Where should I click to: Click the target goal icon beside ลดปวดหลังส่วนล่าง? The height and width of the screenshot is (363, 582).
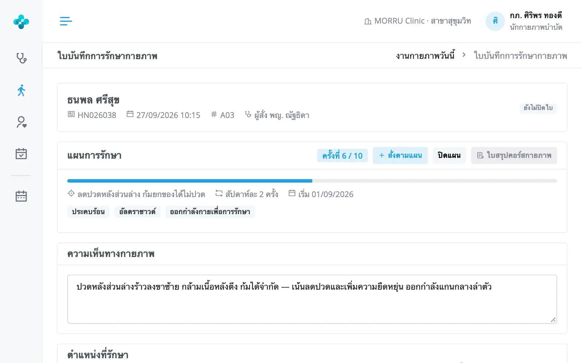click(x=71, y=193)
